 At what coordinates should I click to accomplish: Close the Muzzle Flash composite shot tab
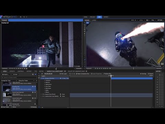click(x=65, y=71)
